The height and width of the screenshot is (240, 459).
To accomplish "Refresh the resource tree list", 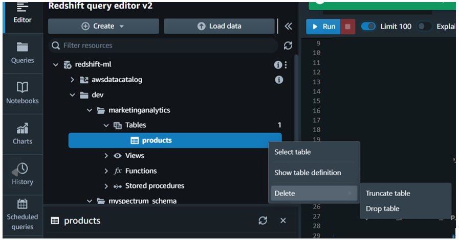I will pyautogui.click(x=288, y=45).
